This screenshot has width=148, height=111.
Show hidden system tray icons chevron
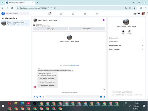(x=123, y=106)
